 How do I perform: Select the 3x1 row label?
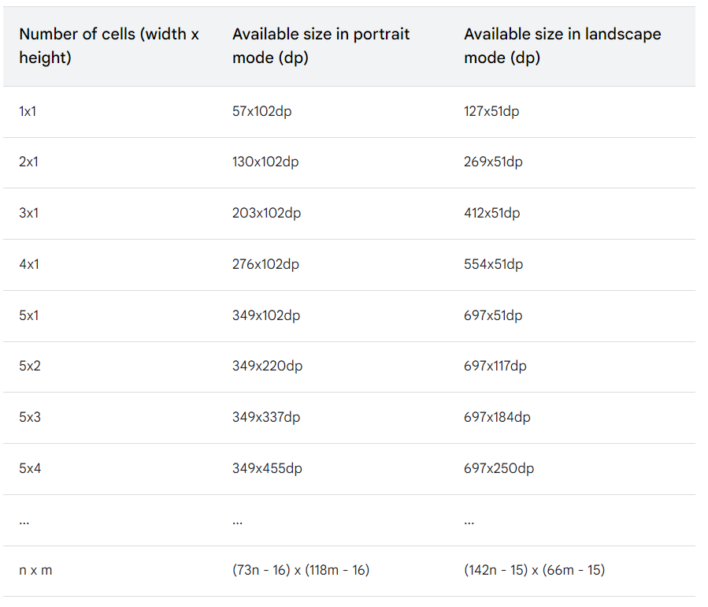click(28, 214)
